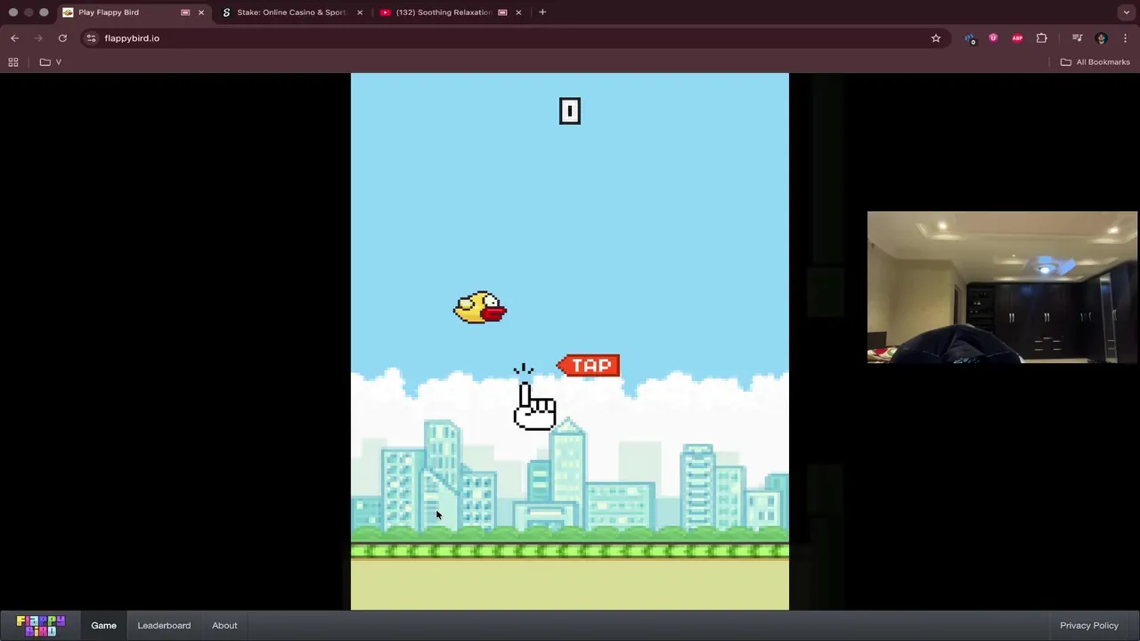Switch to the Stake Online Casino tab
Viewport: 1140px width, 641px height.
pyautogui.click(x=293, y=12)
